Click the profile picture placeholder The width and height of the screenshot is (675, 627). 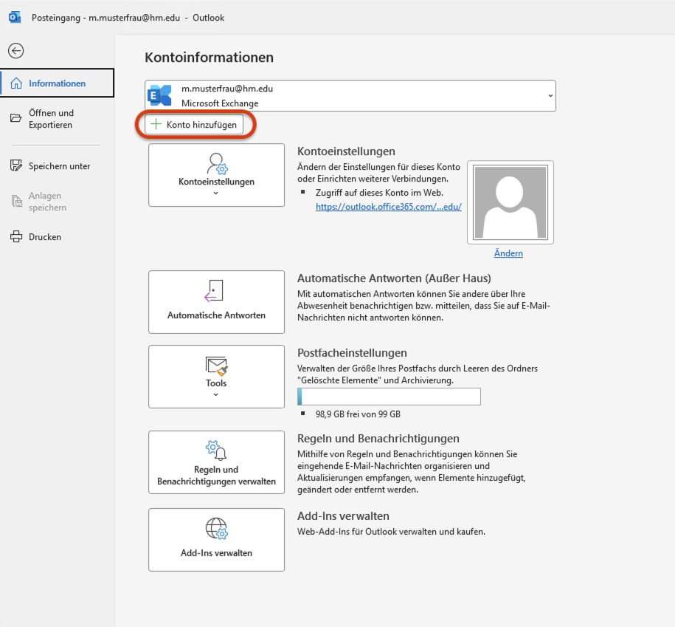[510, 202]
